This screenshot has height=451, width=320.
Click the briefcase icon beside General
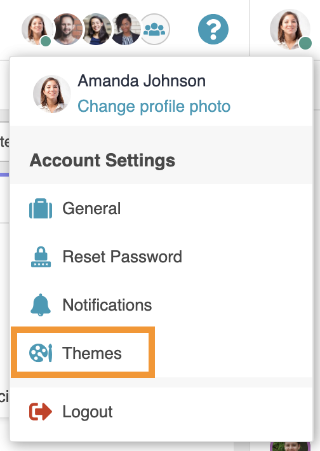pyautogui.click(x=41, y=208)
